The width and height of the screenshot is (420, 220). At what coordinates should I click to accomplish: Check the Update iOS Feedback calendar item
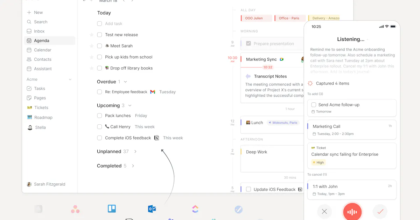[248, 189]
